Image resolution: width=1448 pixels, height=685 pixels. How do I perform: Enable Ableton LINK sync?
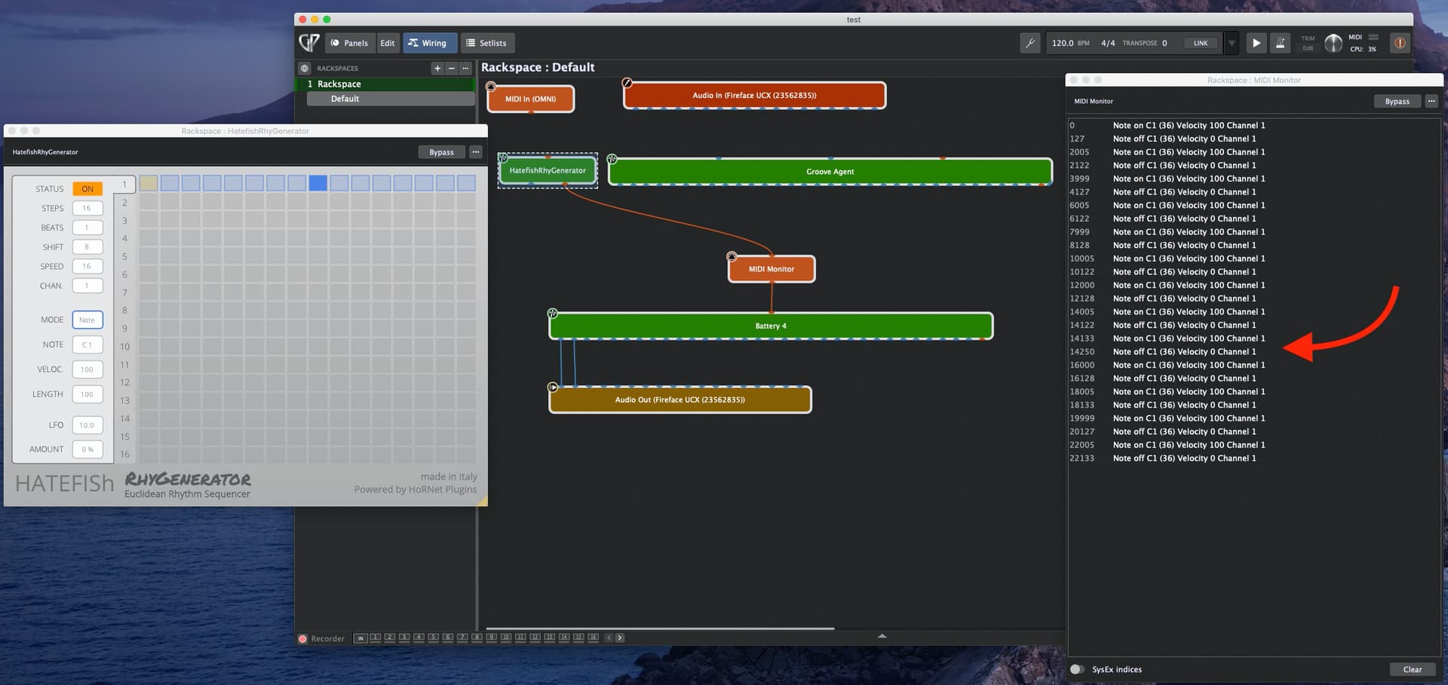pos(1200,43)
